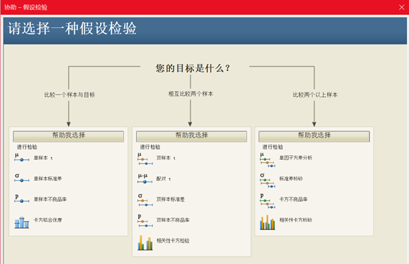Click 帮助我选择 under 比较两个以上样本
The height and width of the screenshot is (264, 409).
coord(314,136)
